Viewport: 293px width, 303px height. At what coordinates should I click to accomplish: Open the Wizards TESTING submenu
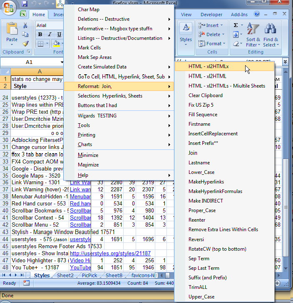(119, 116)
